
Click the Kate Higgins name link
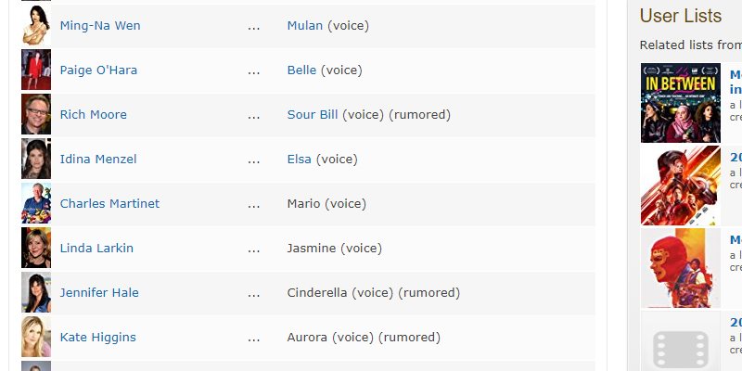[x=97, y=337]
